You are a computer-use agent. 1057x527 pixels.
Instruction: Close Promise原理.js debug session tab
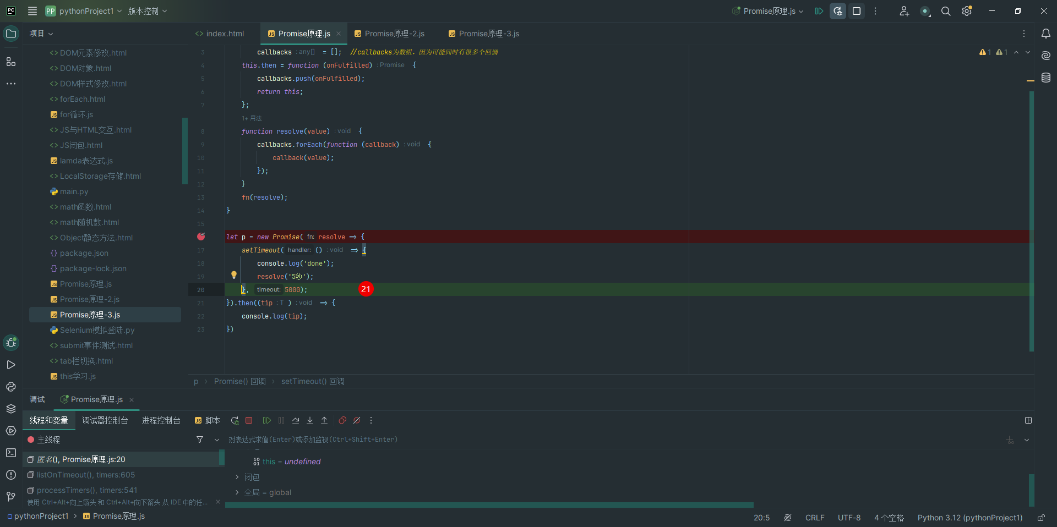[132, 400]
